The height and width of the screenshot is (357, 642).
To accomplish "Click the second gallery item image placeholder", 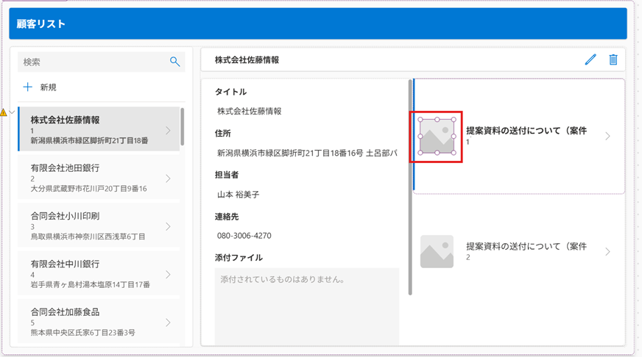I will pyautogui.click(x=437, y=251).
